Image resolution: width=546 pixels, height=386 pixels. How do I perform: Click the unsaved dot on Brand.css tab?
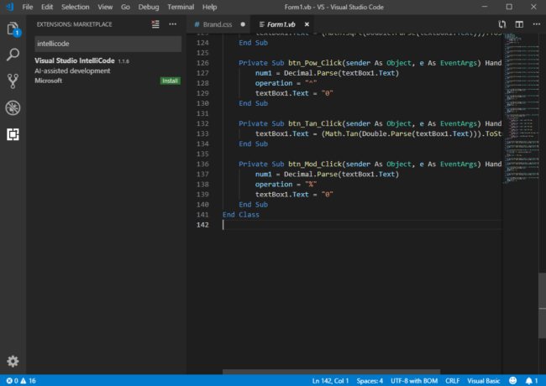point(243,24)
